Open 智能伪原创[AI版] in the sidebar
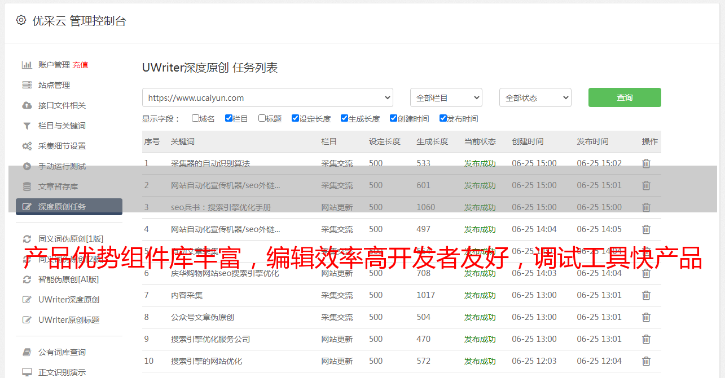The image size is (725, 378). [x=68, y=279]
